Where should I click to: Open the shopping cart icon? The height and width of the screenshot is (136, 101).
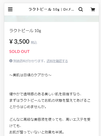[93, 9]
